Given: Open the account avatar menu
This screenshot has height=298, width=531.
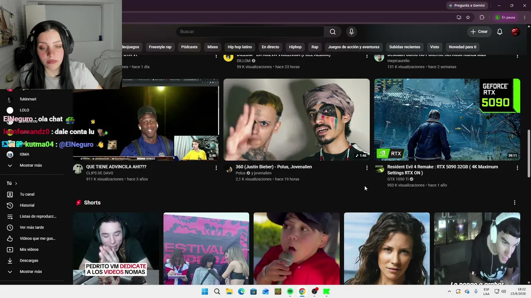Looking at the screenshot, I should click(515, 32).
